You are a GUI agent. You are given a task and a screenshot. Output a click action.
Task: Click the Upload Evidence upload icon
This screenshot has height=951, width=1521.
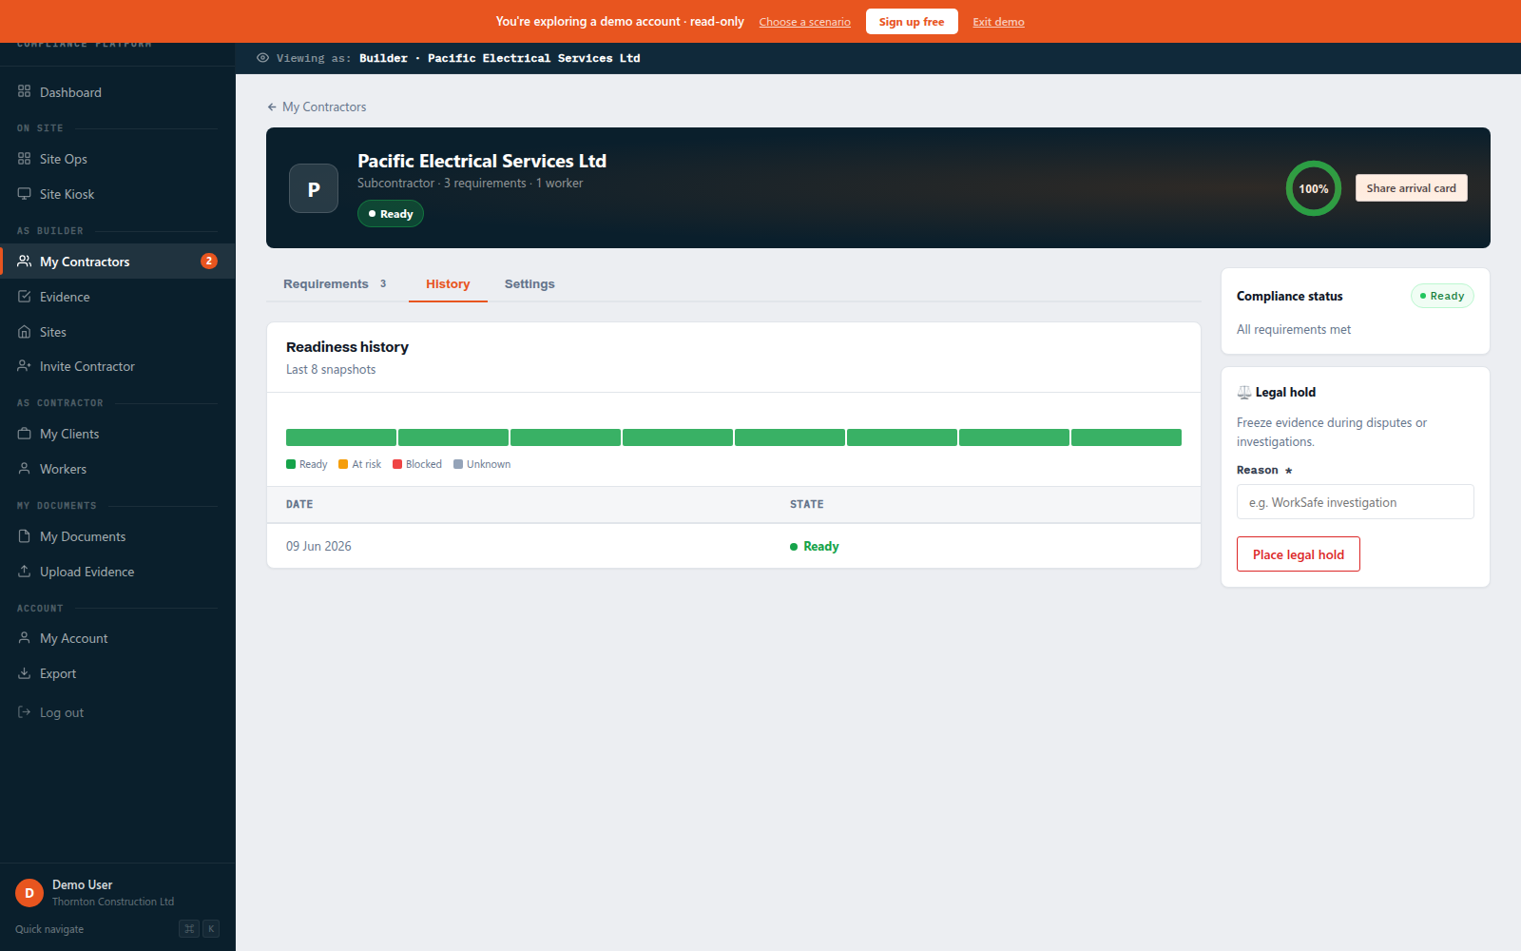coord(25,572)
